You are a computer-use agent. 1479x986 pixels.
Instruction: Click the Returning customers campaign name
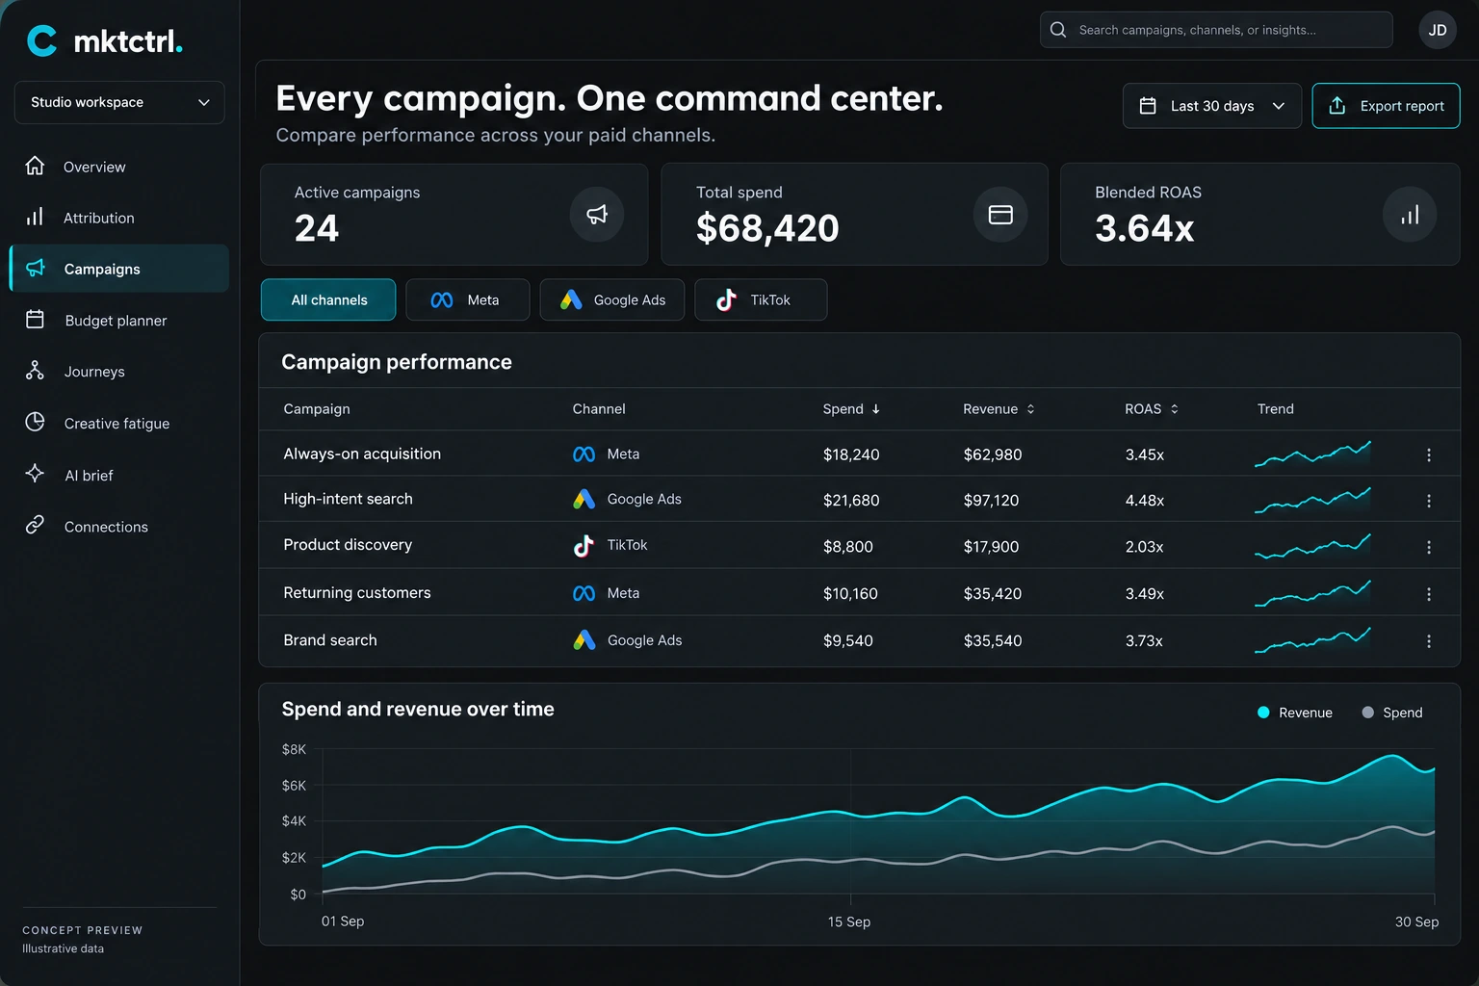coord(357,593)
